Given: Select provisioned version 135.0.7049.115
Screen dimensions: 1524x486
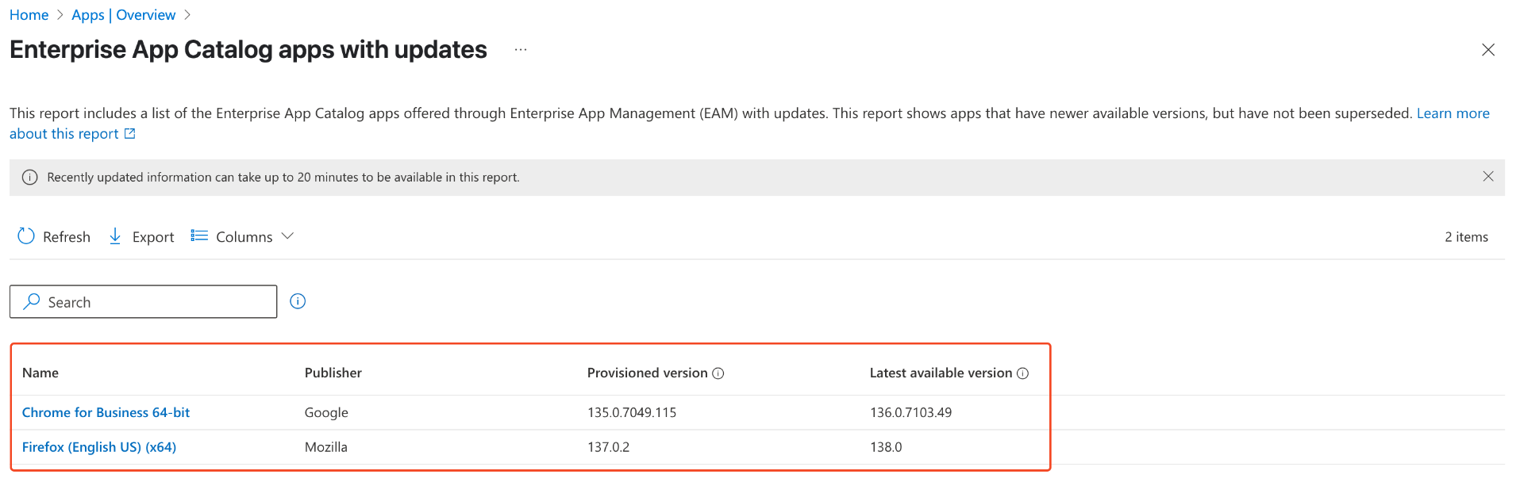Looking at the screenshot, I should point(632,412).
